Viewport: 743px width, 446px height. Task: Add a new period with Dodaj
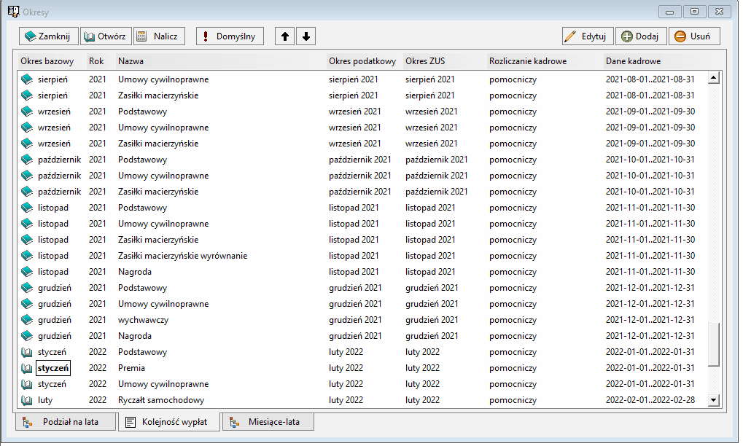pos(641,36)
